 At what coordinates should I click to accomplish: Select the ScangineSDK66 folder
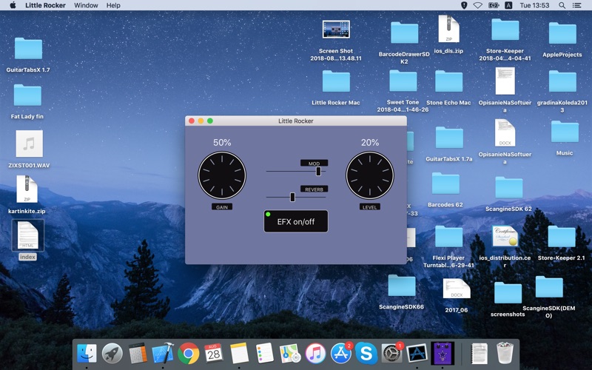402,286
